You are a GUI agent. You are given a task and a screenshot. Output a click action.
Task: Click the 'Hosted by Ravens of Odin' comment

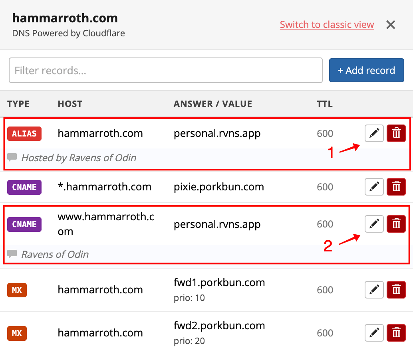(79, 158)
